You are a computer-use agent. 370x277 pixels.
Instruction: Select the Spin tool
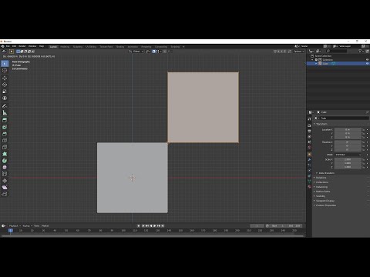pos(5,161)
